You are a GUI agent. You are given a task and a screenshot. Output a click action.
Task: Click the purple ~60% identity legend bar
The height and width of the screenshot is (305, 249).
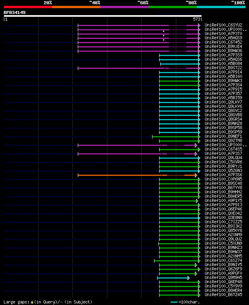tap(124, 7)
